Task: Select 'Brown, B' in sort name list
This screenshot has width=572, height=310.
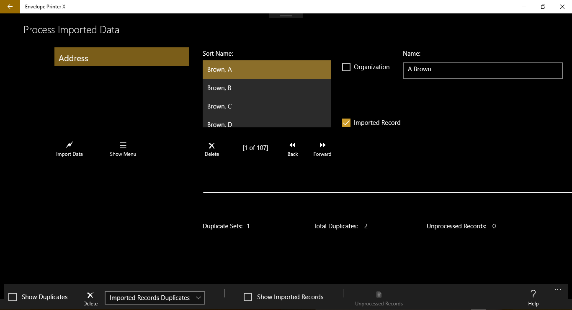Action: point(267,88)
